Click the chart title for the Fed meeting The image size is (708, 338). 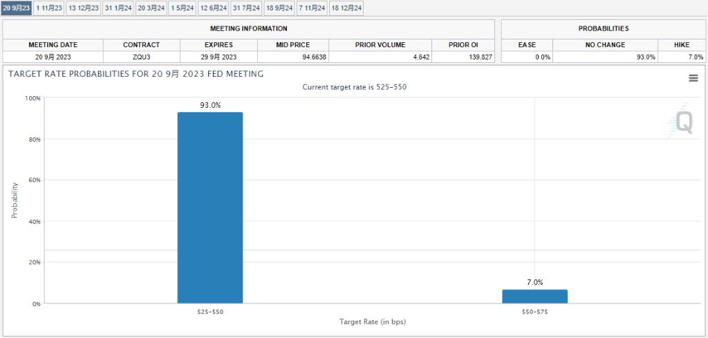click(x=136, y=74)
